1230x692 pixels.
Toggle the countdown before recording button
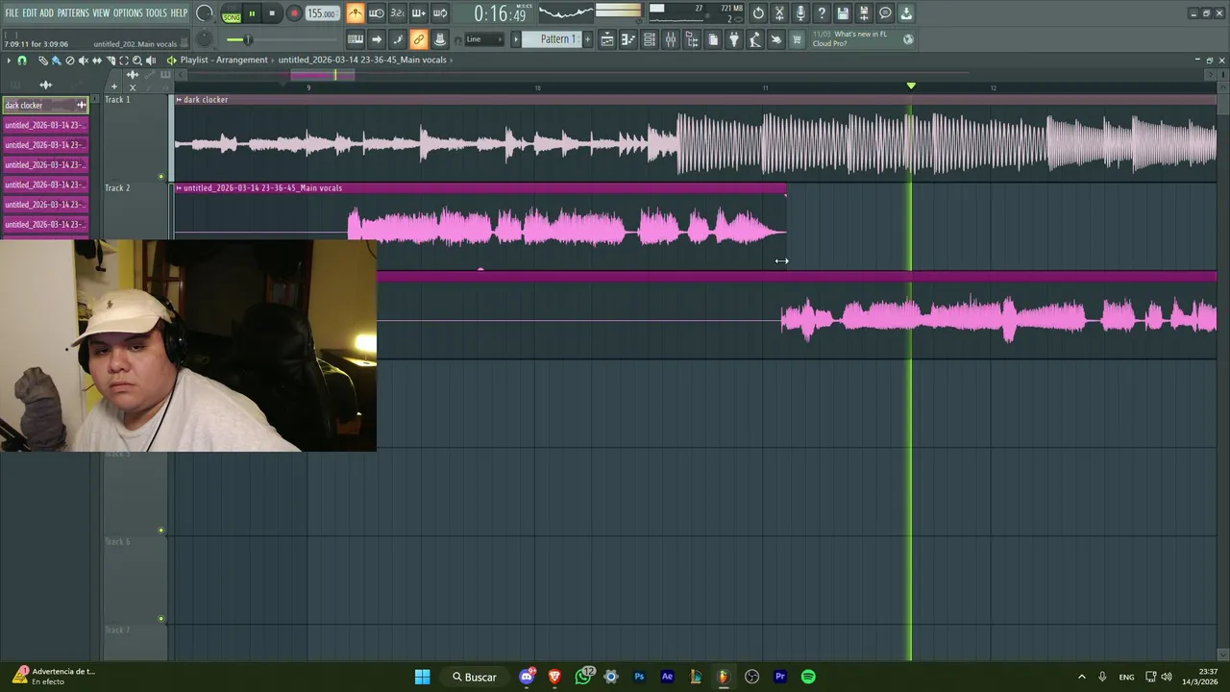coord(397,13)
